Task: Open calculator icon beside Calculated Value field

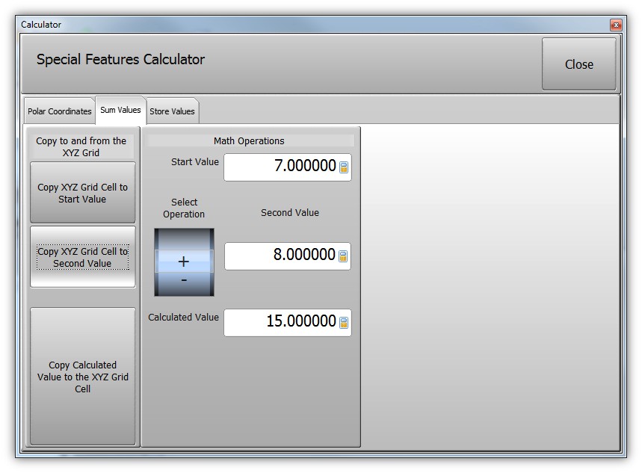Action: coord(344,323)
